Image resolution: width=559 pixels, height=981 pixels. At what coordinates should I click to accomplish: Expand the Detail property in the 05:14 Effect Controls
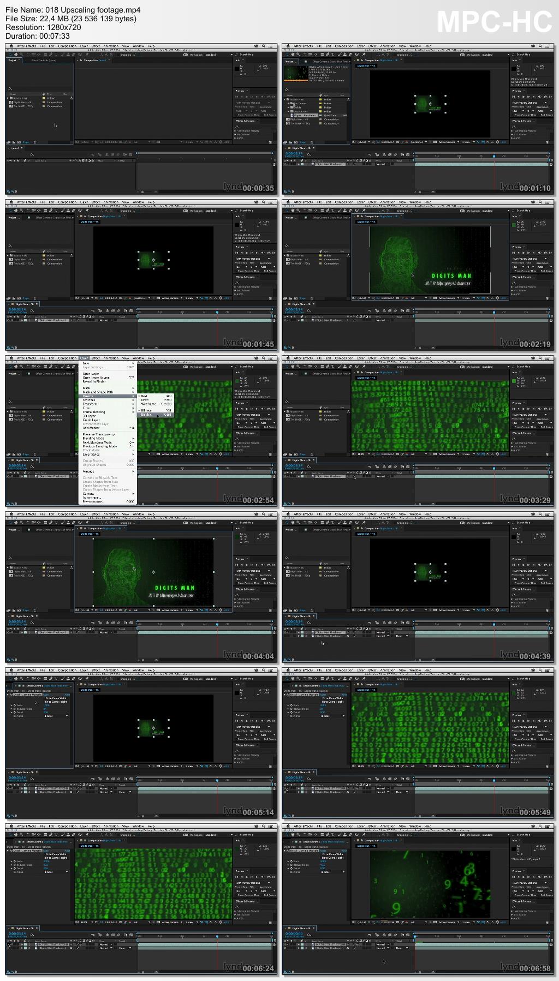click(x=11, y=713)
